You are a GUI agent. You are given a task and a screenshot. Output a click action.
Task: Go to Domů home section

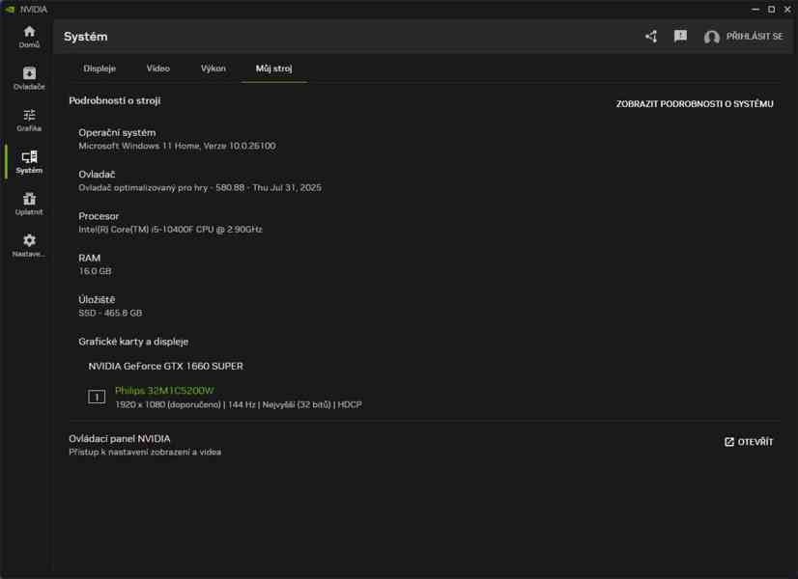[x=29, y=37]
